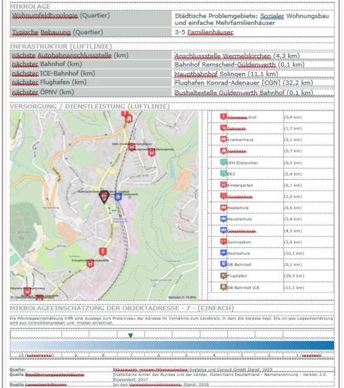Click the Krankenhaus legend icon
344x388 pixels.
point(223,139)
